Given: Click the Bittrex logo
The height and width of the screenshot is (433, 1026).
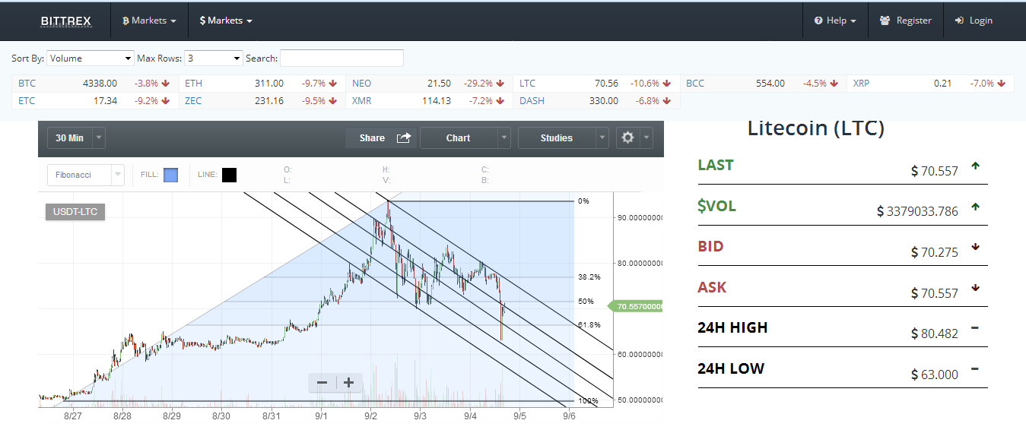Looking at the screenshot, I should coord(65,21).
